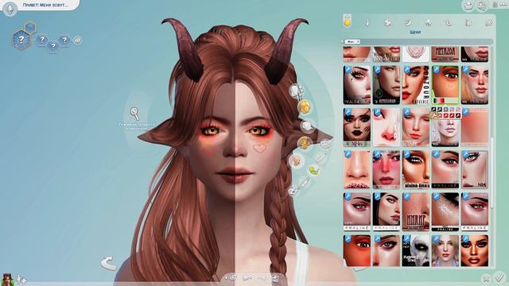Viewport: 509px width, 286px height.
Task: Select the yellow circle category tab
Action: pyautogui.click(x=348, y=22)
